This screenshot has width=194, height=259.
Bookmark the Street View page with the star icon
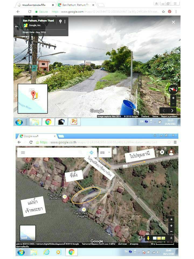pyautogui.click(x=163, y=12)
